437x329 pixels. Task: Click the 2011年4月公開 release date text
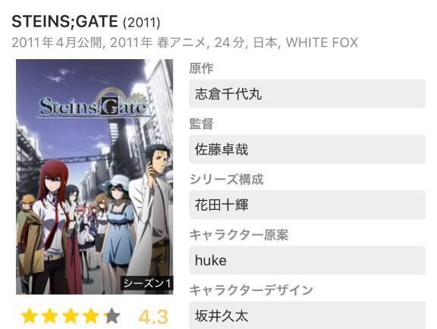tap(57, 42)
